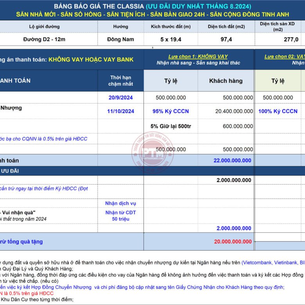Image resolution: width=305 pixels, height=305 pixels.
Task: Click the 'Thời hạn chậm nhất' header
Action: coord(120,81)
